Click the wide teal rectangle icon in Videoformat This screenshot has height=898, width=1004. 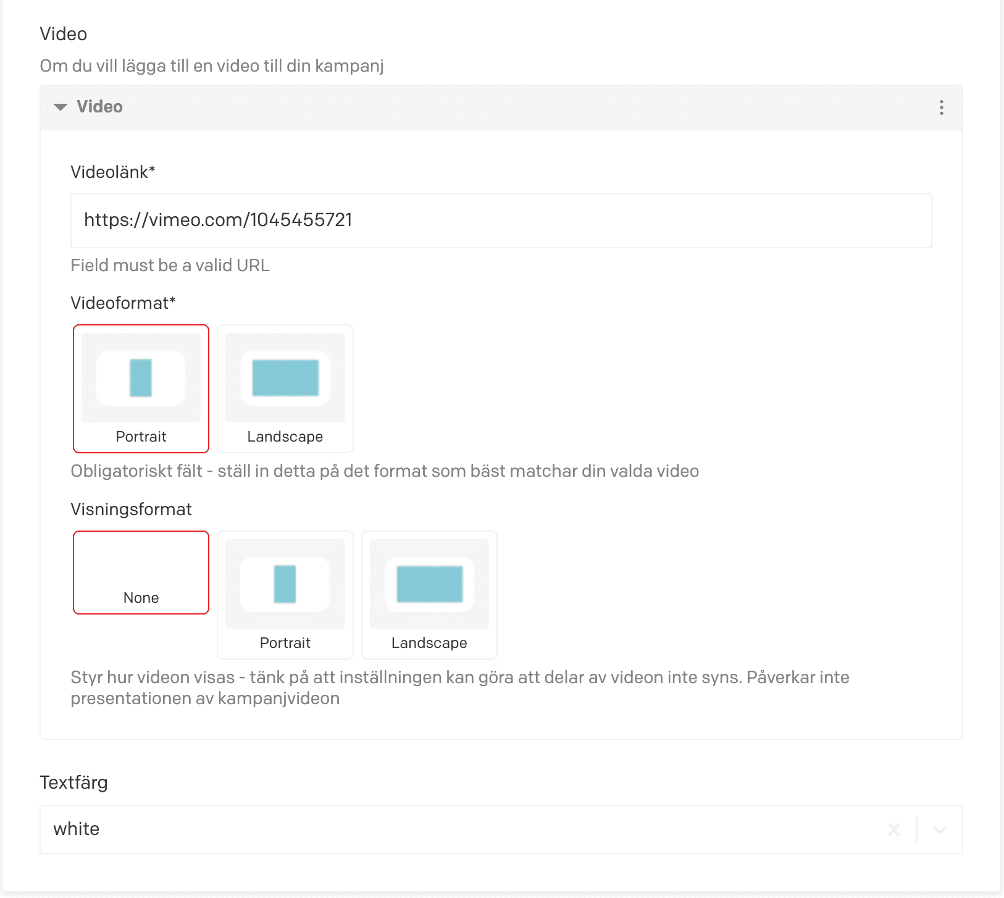tap(285, 378)
